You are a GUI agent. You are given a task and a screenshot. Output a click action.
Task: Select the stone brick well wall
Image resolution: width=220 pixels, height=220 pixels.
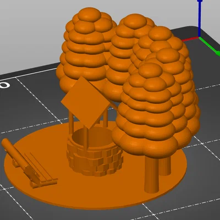pyautogui.click(x=95, y=152)
